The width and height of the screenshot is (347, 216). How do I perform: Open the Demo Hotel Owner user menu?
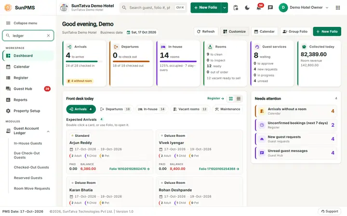(x=304, y=8)
